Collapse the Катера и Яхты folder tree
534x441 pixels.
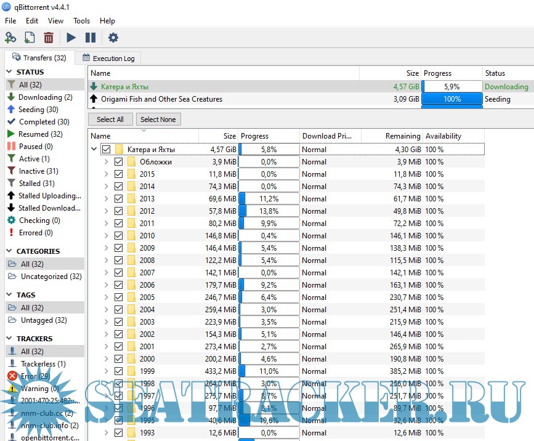(94, 150)
